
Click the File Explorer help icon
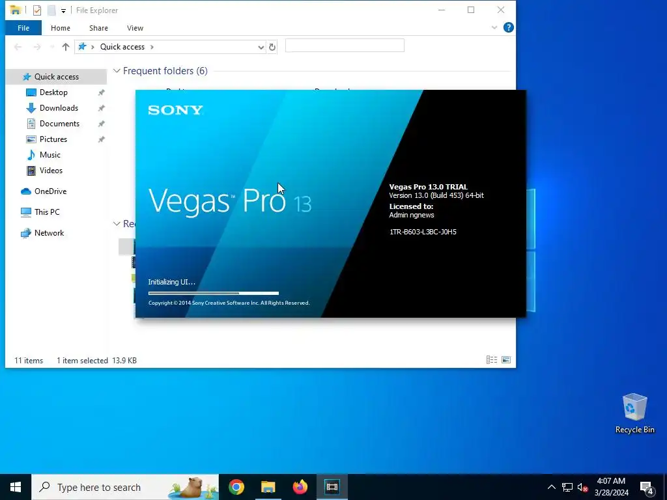tap(508, 27)
